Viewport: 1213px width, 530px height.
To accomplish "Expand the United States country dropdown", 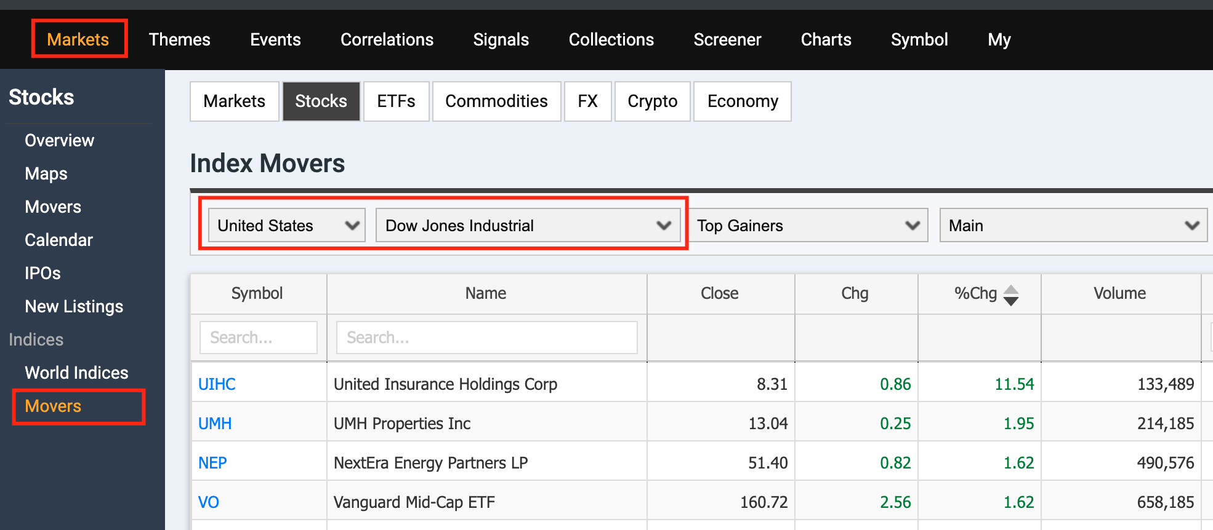I will (287, 226).
